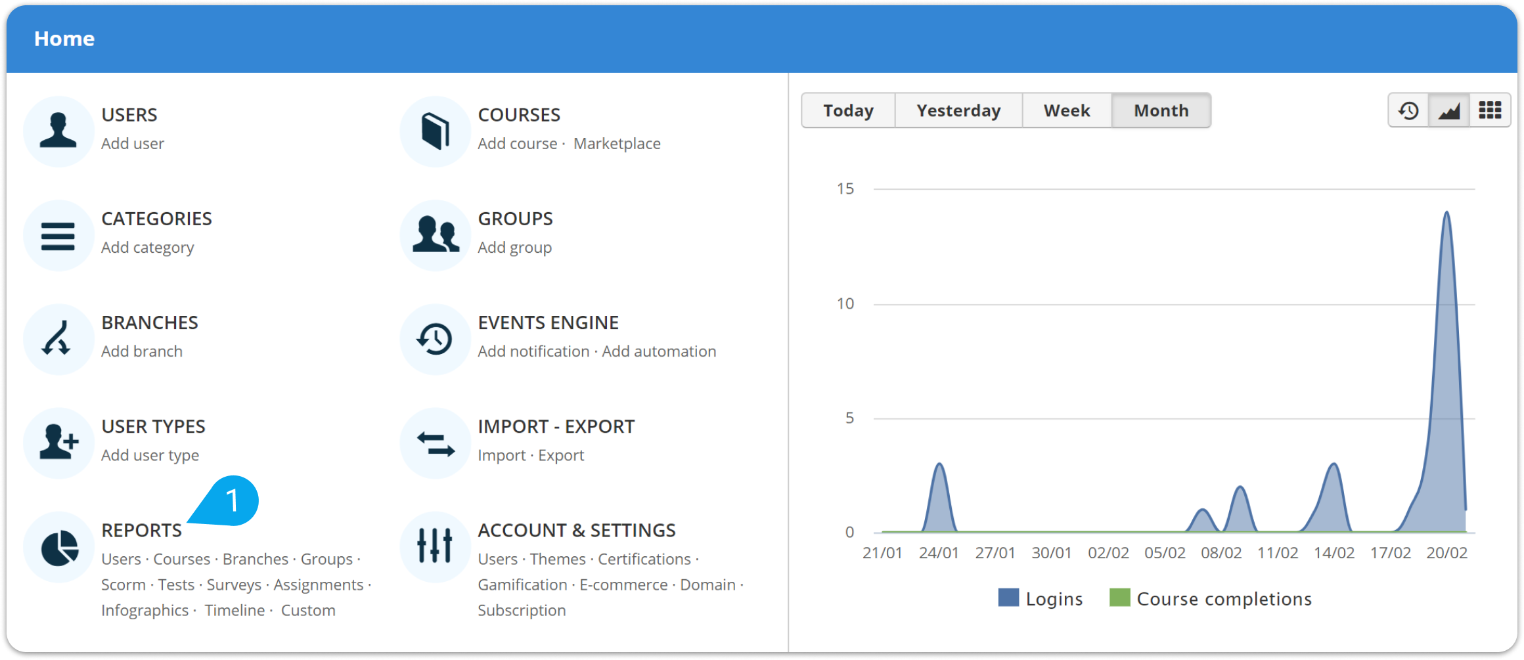Screen dimensions: 1524x660
Task: Open the Infographics reports link
Action: [x=145, y=610]
